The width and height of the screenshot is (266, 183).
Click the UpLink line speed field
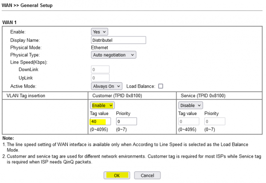[100, 78]
